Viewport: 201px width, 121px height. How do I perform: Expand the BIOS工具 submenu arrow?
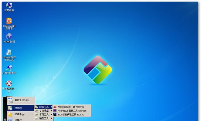[51, 107]
